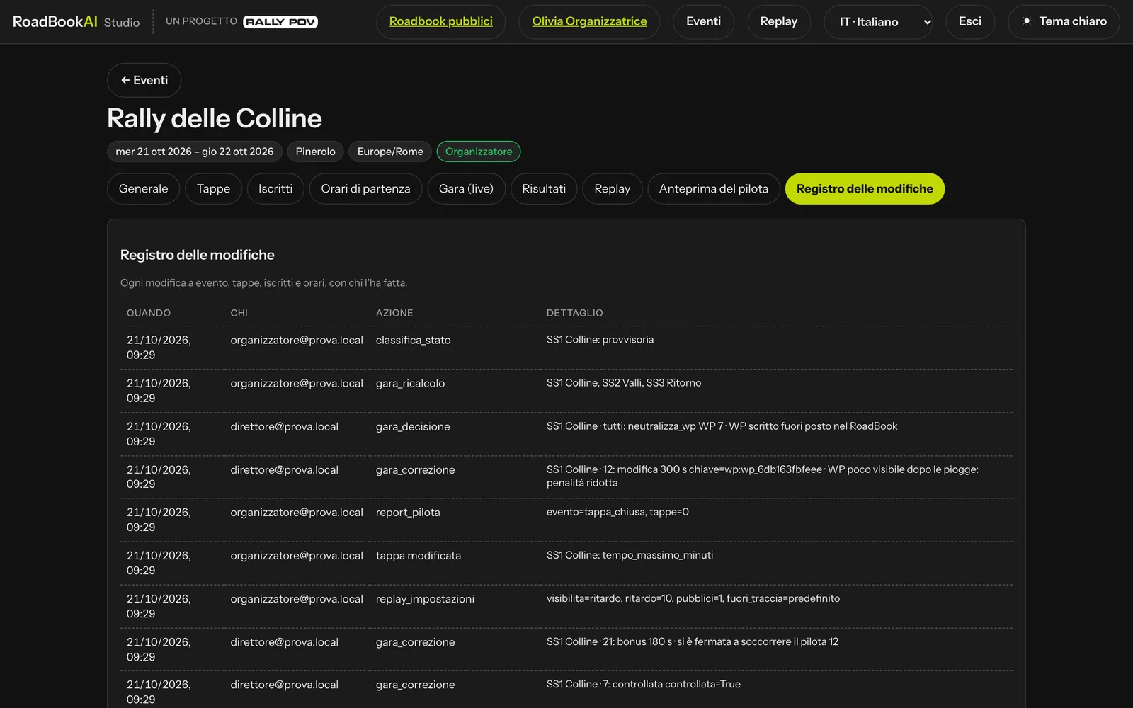The height and width of the screenshot is (708, 1133).
Task: Open the Orari di partenza tab
Action: [x=365, y=189]
